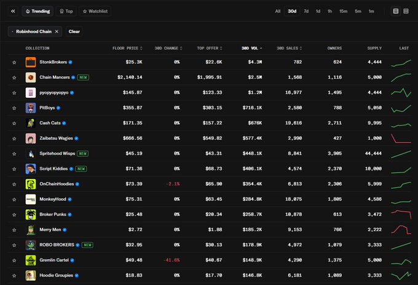This screenshot has height=285, width=418.
Task: Open Broker Punks collection thumbnail
Action: (31, 215)
